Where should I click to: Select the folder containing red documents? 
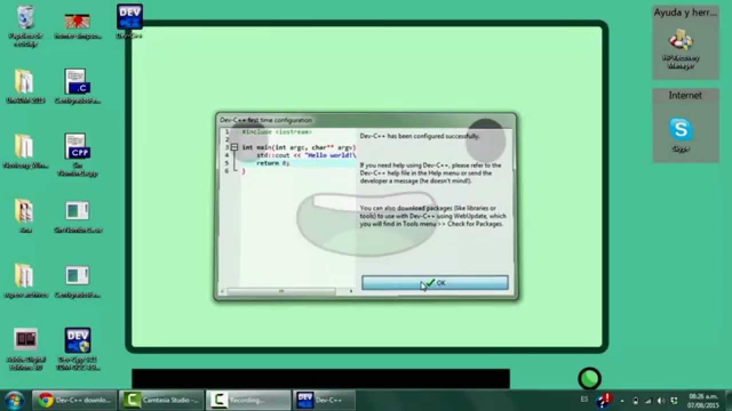pos(25,216)
